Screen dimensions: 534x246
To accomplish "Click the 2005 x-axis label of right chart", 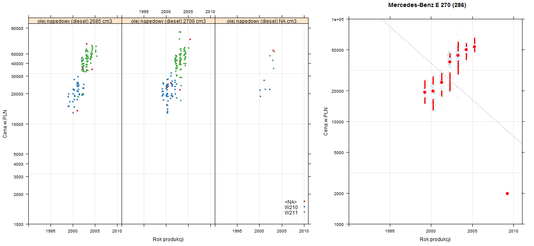I will click(x=472, y=232).
